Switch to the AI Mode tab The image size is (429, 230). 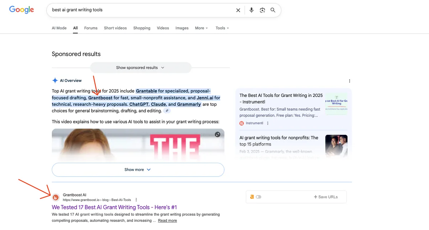(59, 28)
